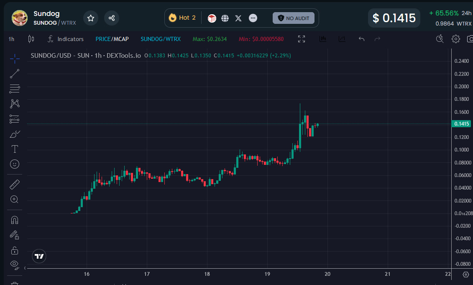The height and width of the screenshot is (285, 473).
Task: Click the Min: $0.00005580 label
Action: tap(261, 39)
